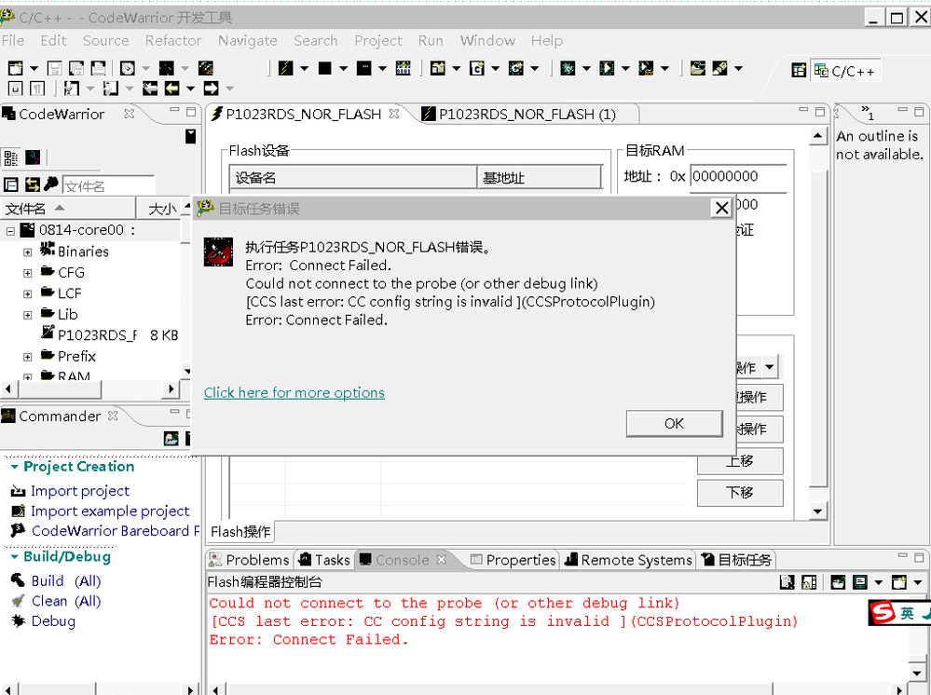The image size is (931, 695).
Task: Click the Save All toolbar icon
Action: click(x=76, y=68)
